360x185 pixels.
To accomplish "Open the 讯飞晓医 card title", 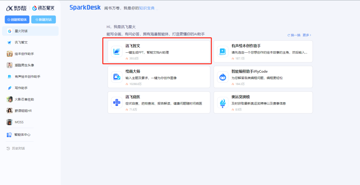I will tap(133, 97).
